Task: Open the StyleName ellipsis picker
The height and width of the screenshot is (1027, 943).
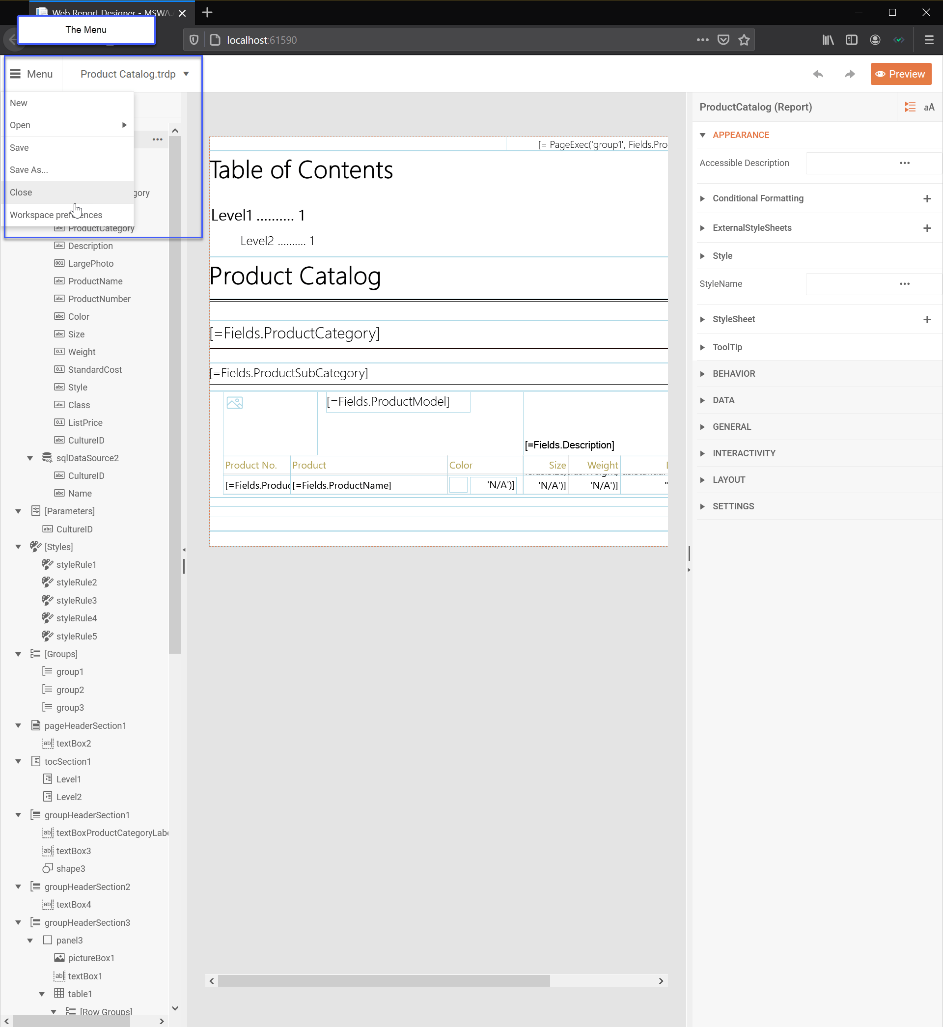Action: tap(905, 284)
